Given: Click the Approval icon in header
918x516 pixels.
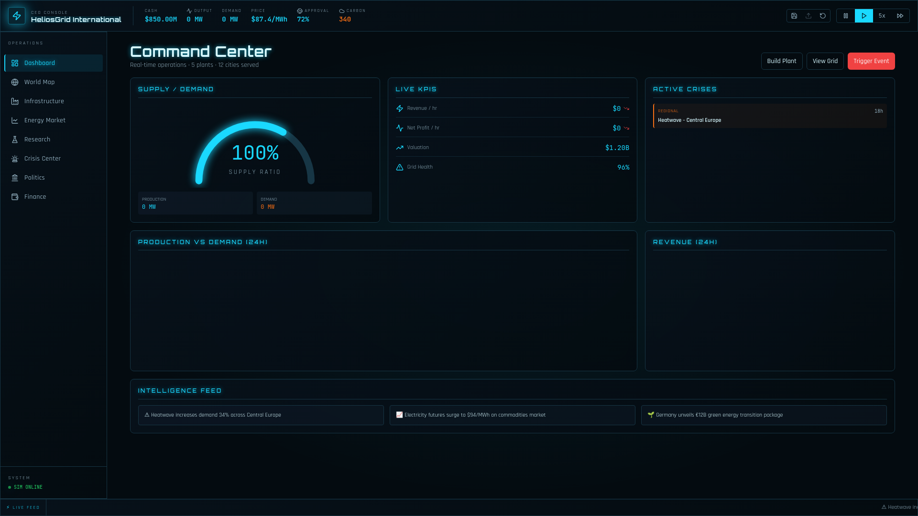Looking at the screenshot, I should [x=300, y=11].
